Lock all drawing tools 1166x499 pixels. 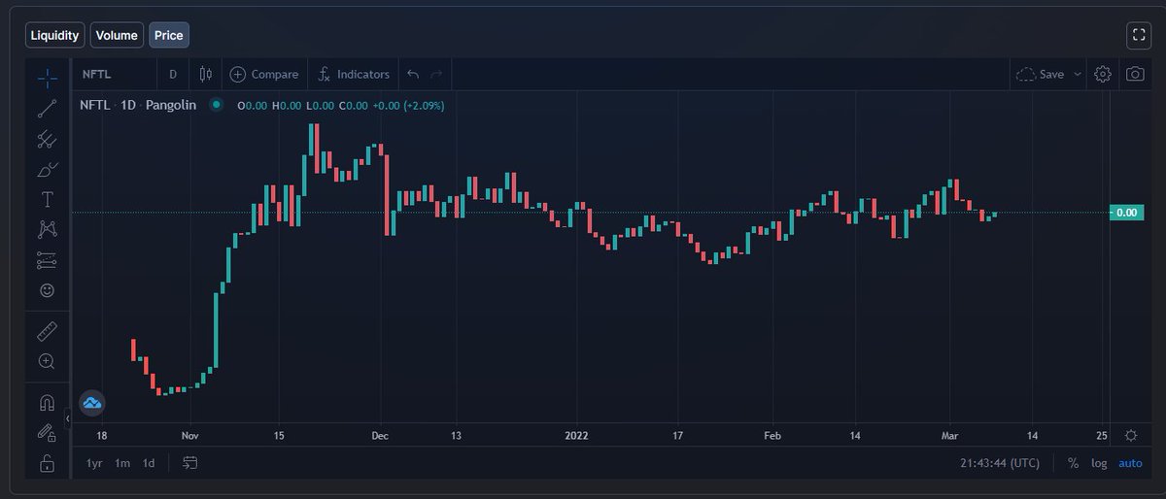tap(47, 464)
